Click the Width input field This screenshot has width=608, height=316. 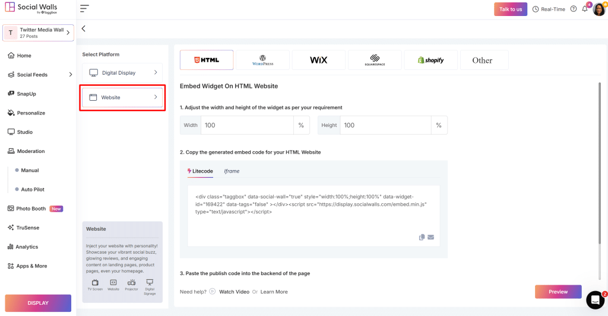pos(247,125)
